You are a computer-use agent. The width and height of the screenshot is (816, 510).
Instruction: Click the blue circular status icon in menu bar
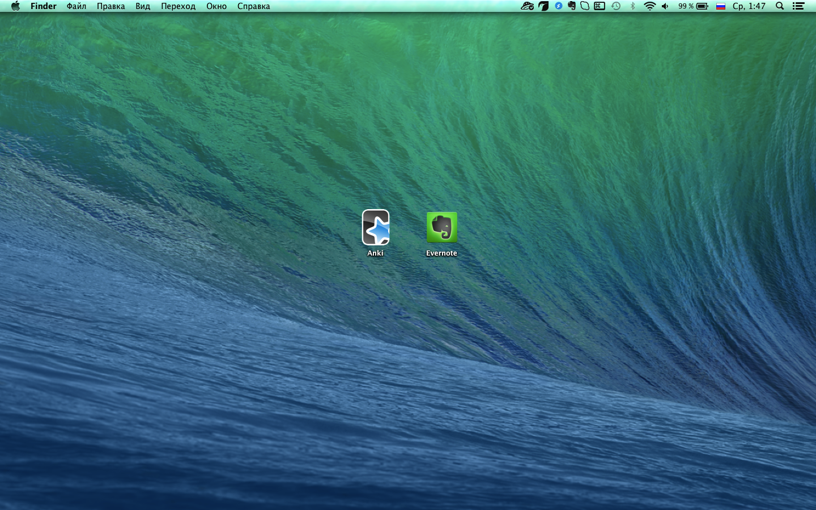coord(559,6)
